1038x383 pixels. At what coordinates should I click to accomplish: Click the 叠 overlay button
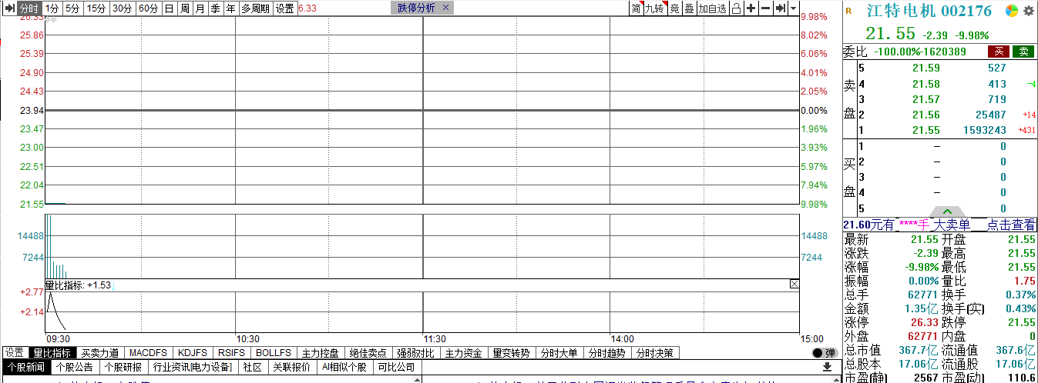click(689, 8)
